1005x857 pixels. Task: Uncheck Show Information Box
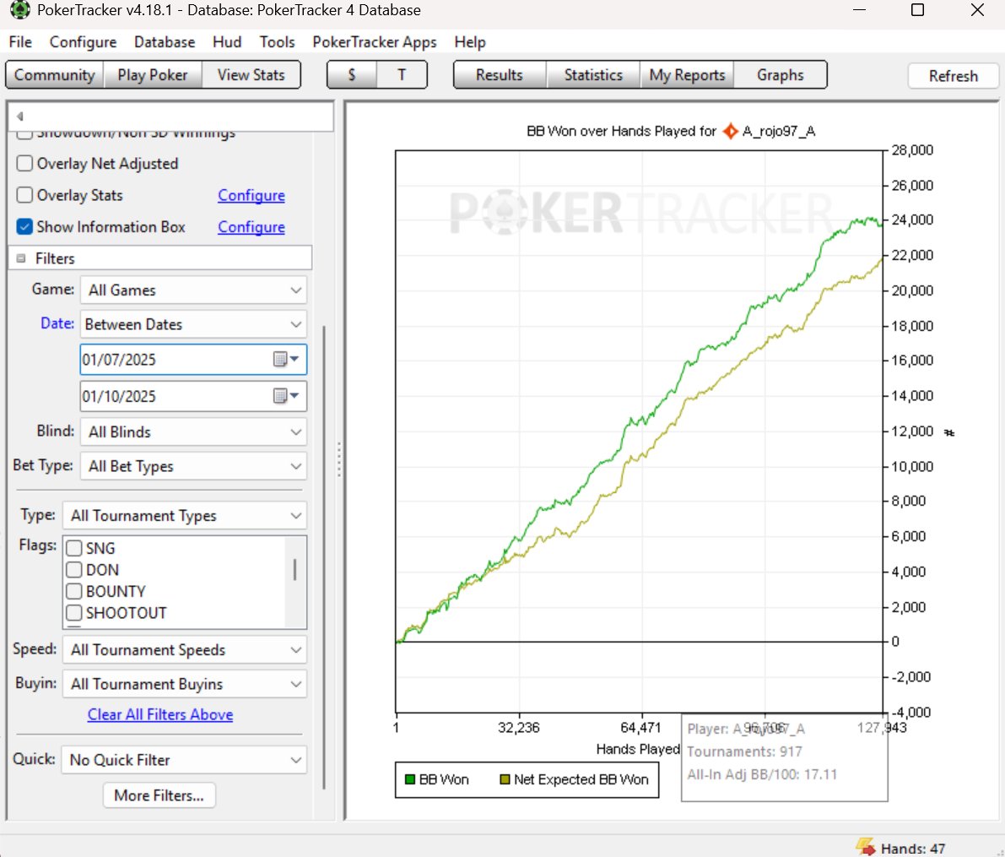24,226
